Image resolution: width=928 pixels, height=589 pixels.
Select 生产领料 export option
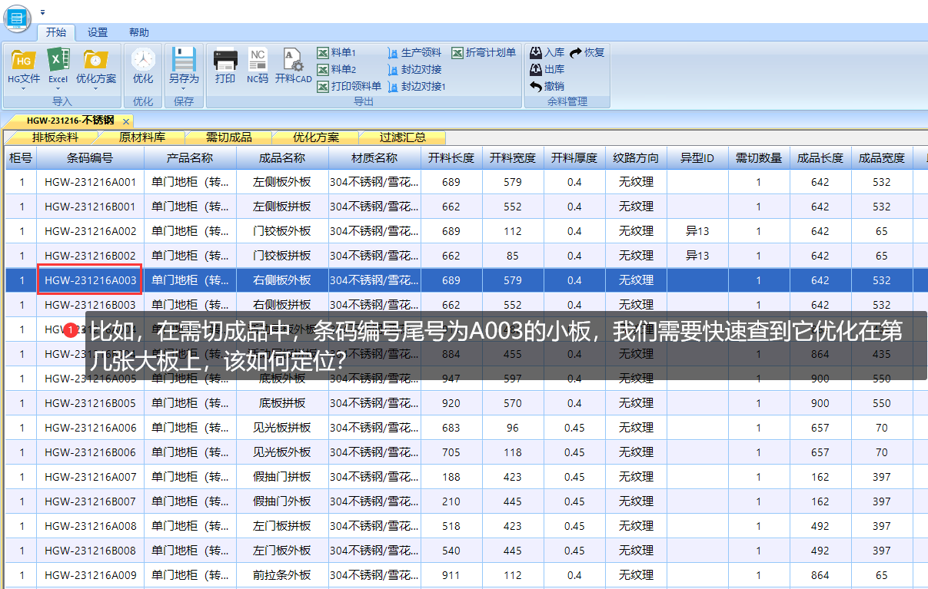(414, 52)
